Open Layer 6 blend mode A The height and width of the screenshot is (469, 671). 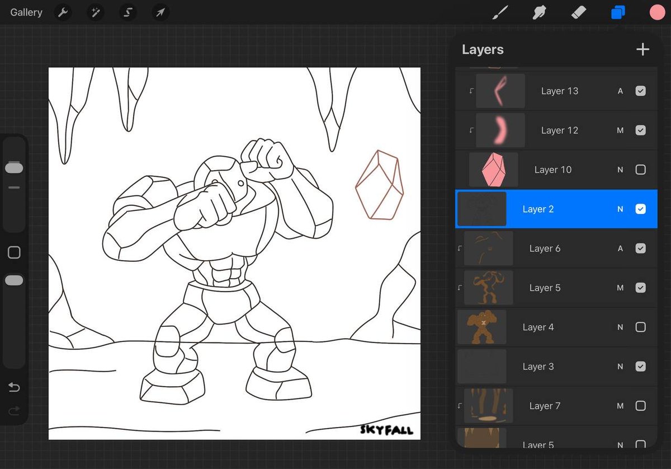[x=620, y=248]
